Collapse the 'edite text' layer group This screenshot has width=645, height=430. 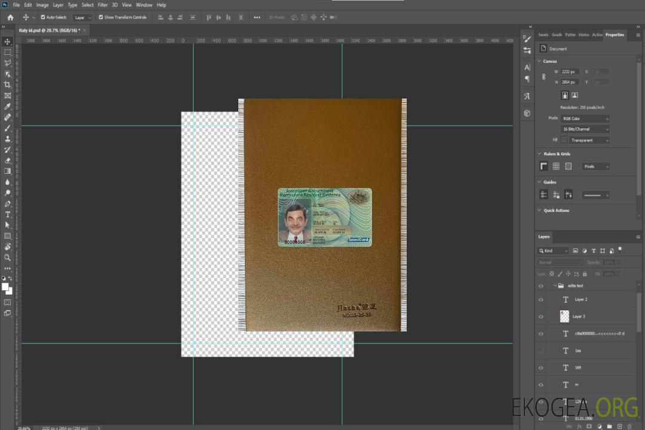(555, 285)
